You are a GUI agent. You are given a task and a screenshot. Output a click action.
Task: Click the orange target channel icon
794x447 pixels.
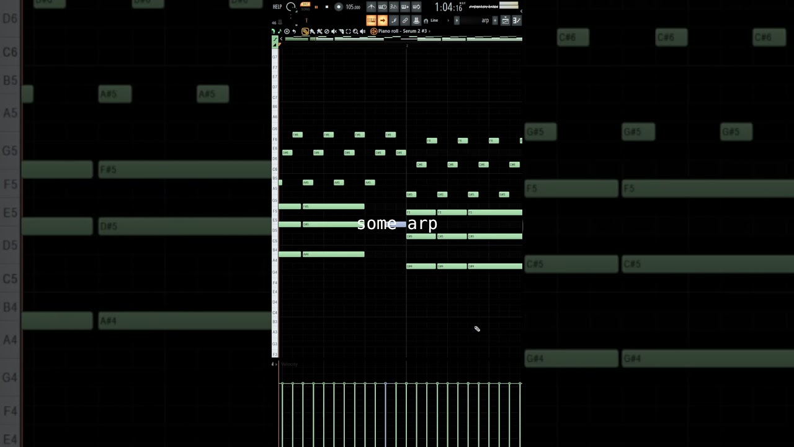pyautogui.click(x=373, y=31)
